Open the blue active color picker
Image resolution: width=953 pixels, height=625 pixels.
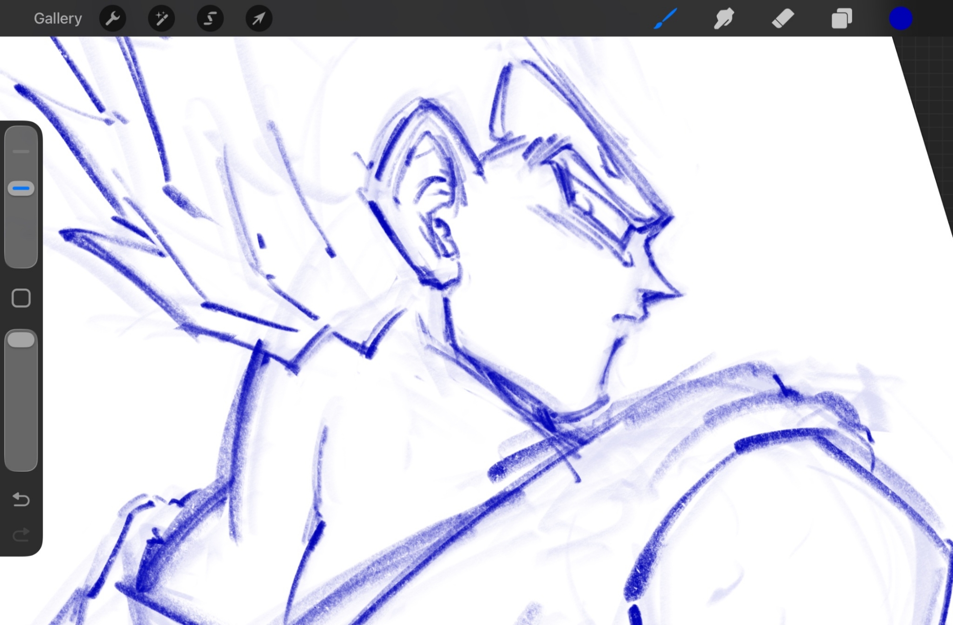coord(901,19)
